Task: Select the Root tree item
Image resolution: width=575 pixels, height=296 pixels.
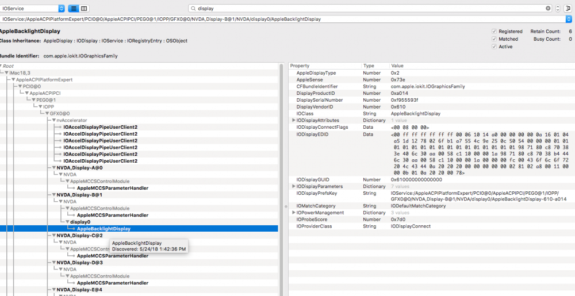Action: click(8, 66)
